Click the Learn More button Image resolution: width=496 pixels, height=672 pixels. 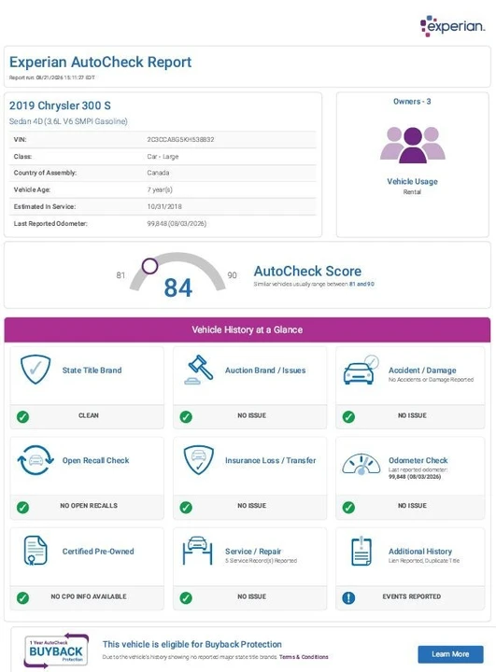[450, 654]
